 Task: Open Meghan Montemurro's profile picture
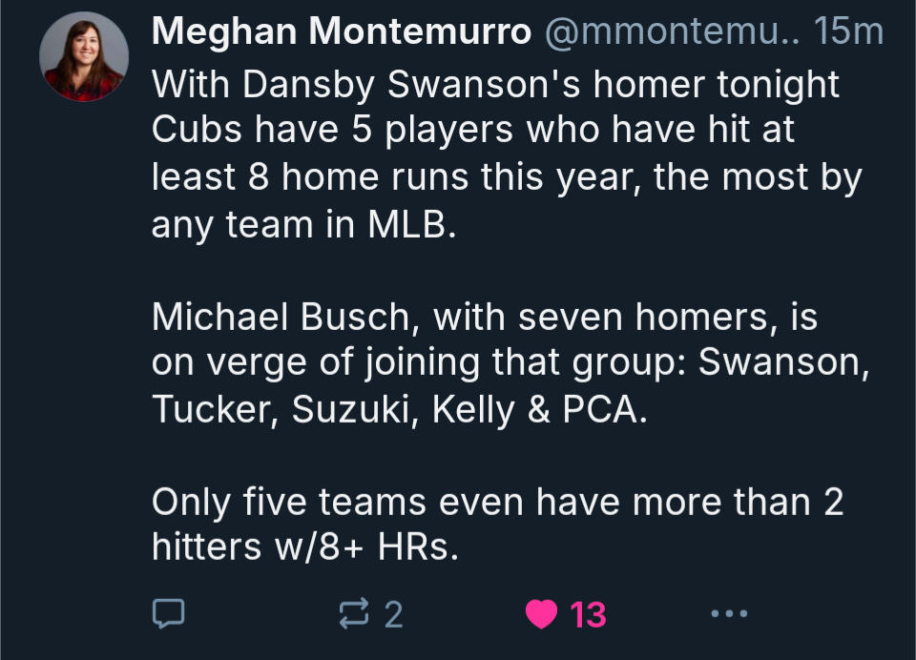[84, 57]
